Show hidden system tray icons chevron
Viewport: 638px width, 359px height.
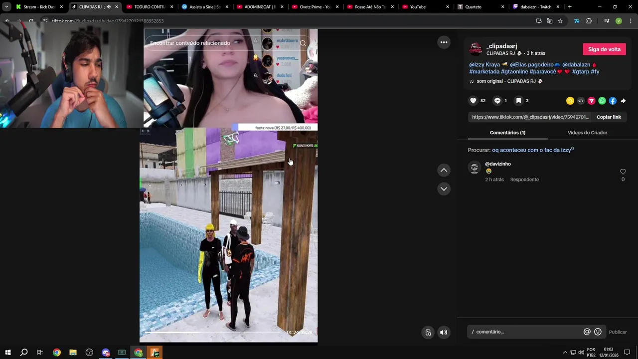click(x=565, y=353)
